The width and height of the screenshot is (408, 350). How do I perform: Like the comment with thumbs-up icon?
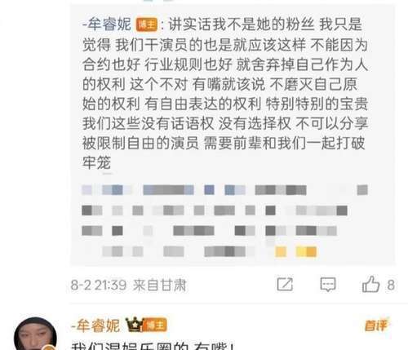pyautogui.click(x=370, y=284)
